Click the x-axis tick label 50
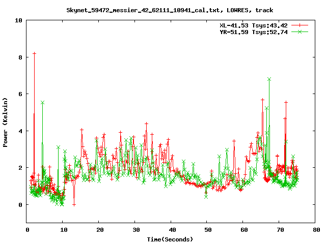326x244 pixels. point(208,230)
